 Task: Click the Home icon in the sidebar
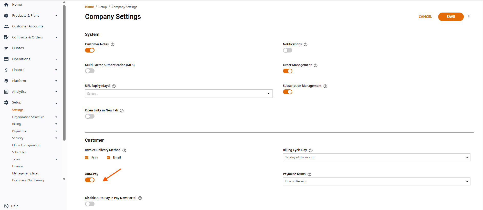[6, 5]
